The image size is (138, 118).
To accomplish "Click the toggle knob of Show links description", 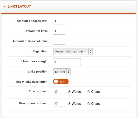I will 56,82.
